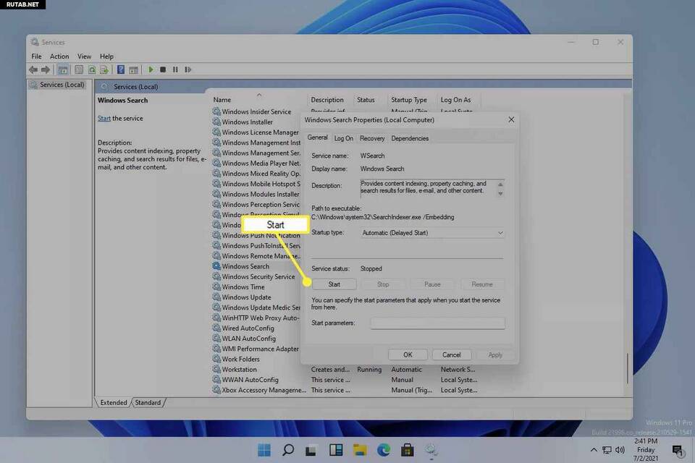Image resolution: width=695 pixels, height=463 pixels.
Task: Select the WWAN AutoConfig service row
Action: (346, 380)
